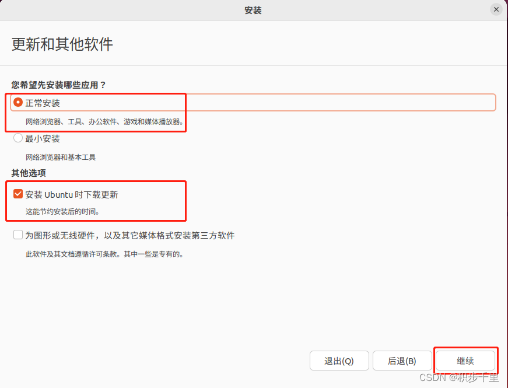
Task: Close the 安装 window
Action: coord(496,10)
